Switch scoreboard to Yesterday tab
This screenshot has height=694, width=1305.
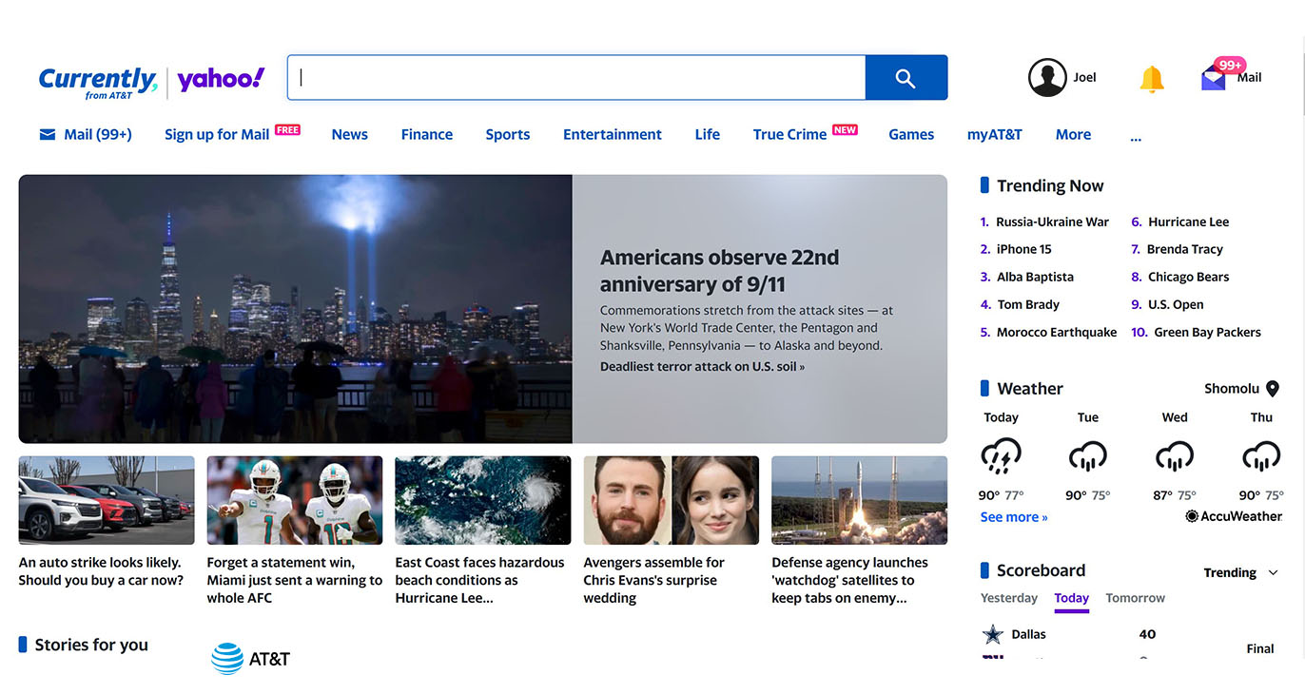click(x=1008, y=598)
